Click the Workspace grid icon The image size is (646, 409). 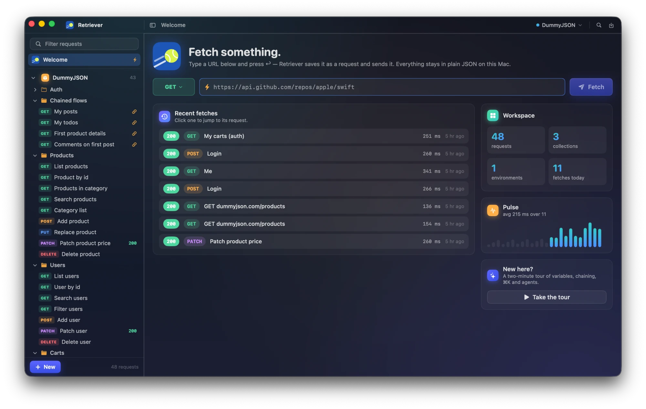[x=493, y=115]
